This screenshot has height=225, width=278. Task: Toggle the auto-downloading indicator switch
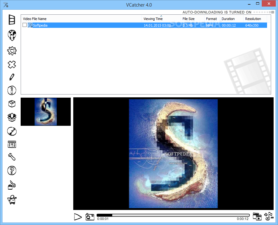pyautogui.click(x=264, y=12)
